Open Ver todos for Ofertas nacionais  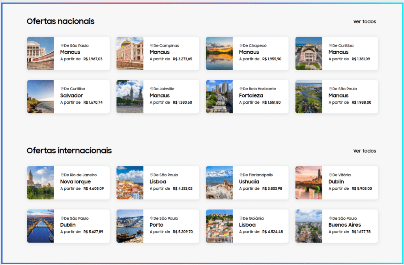click(x=365, y=22)
